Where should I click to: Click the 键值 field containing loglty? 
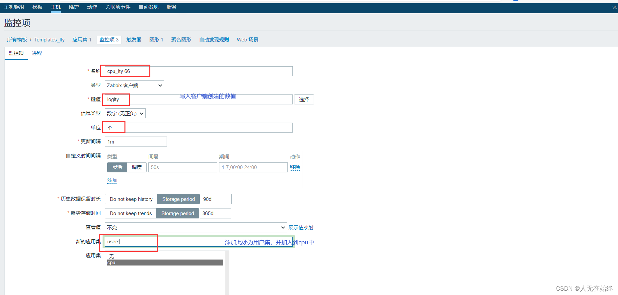click(x=199, y=99)
